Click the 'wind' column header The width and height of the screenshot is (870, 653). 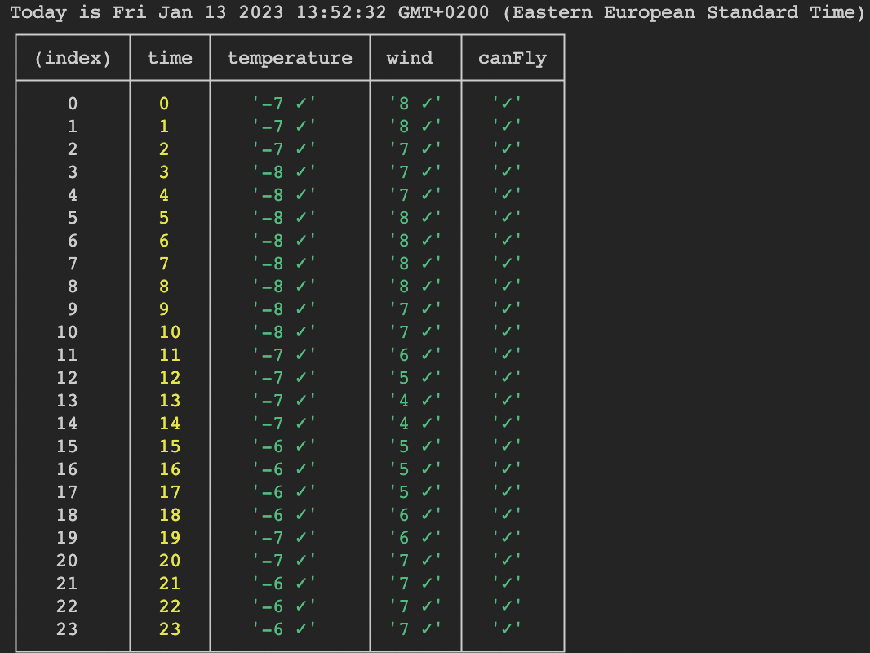pyautogui.click(x=410, y=58)
